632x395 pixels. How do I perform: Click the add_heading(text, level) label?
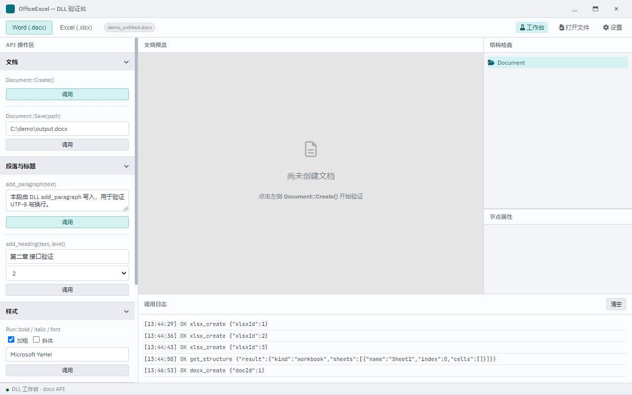point(36,244)
